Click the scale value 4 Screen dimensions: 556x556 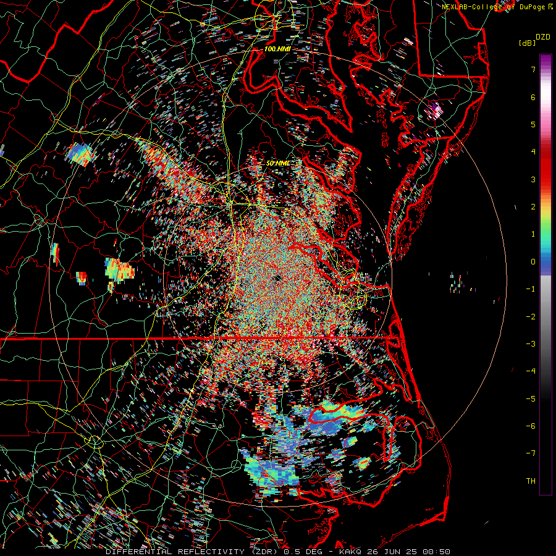(533, 152)
